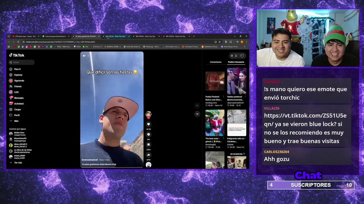Open Perfil in the sidebar
The image size is (364, 204).
point(15,115)
